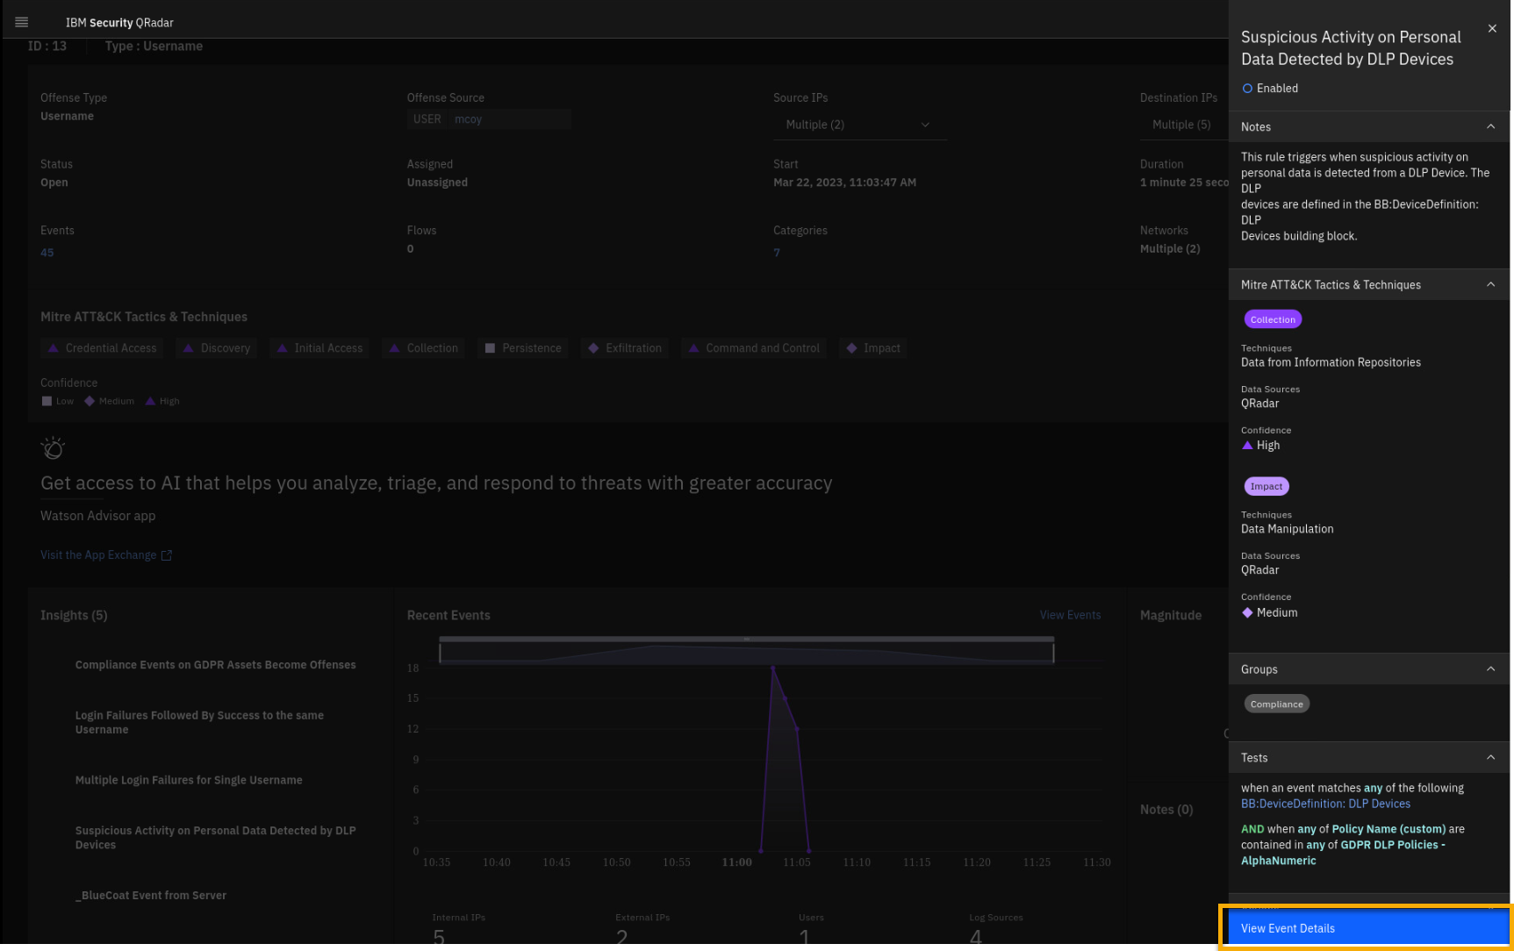Click the Exfiltration tactic chip

pos(625,348)
